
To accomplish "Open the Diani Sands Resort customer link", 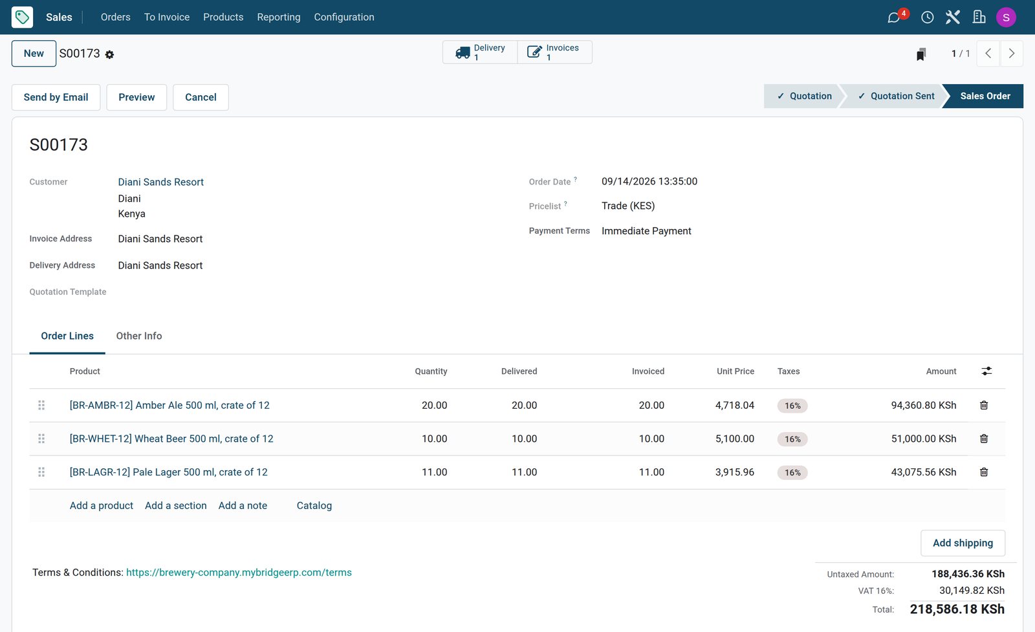I will coord(161,182).
